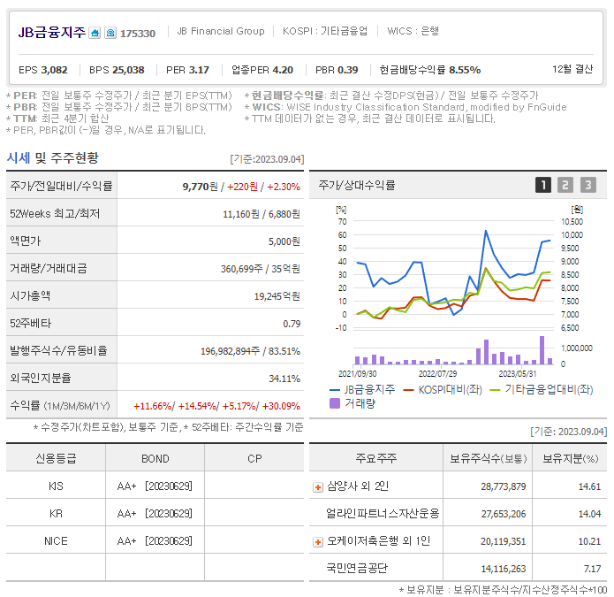
Task: Click the 시세 및 주주현황 section heading
Action: click(52, 158)
